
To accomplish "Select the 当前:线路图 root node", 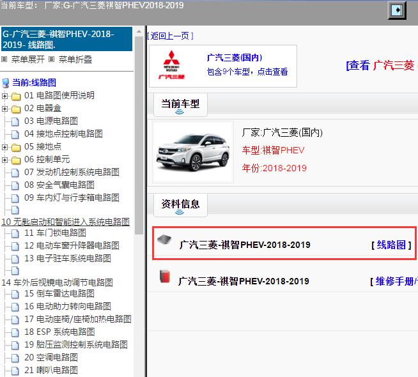I will (34, 82).
